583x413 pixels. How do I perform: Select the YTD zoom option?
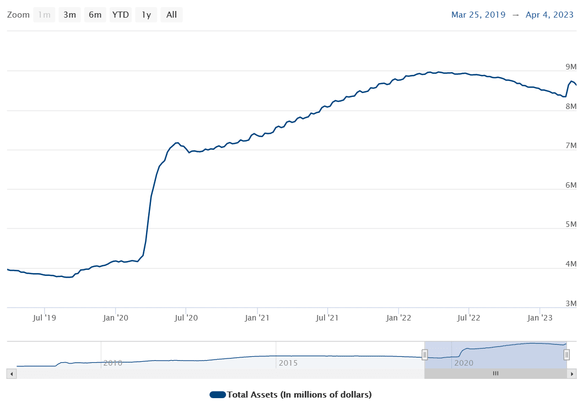tap(121, 15)
